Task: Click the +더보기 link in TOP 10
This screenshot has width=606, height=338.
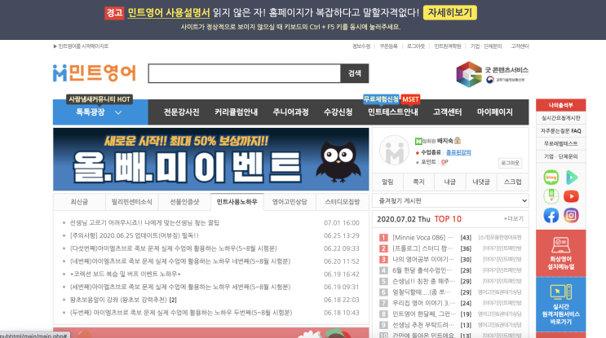Action: tap(513, 219)
